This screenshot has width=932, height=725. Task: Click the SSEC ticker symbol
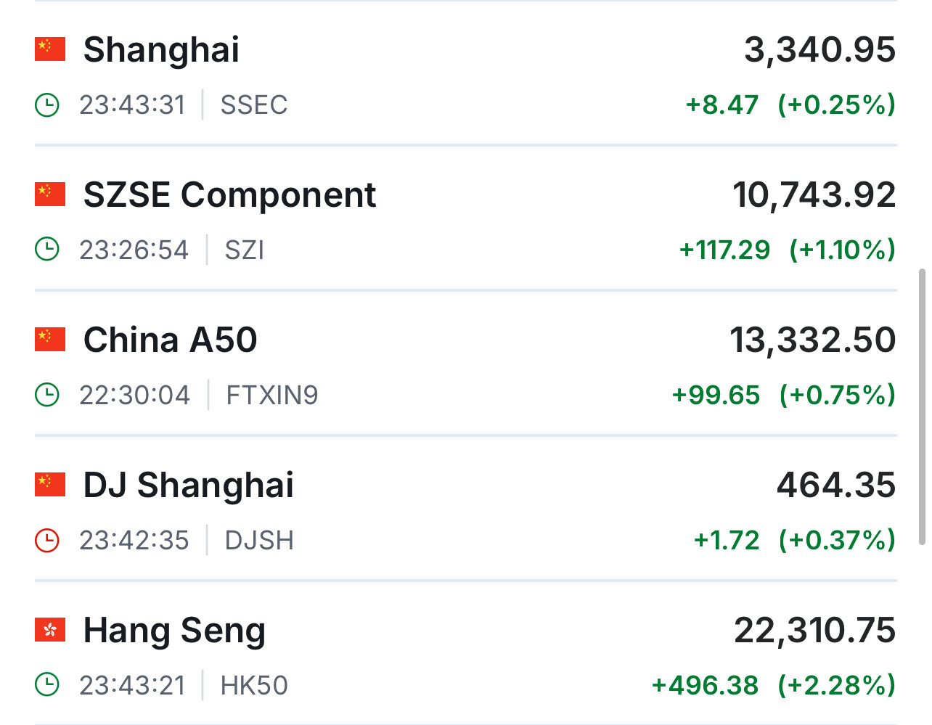click(254, 105)
